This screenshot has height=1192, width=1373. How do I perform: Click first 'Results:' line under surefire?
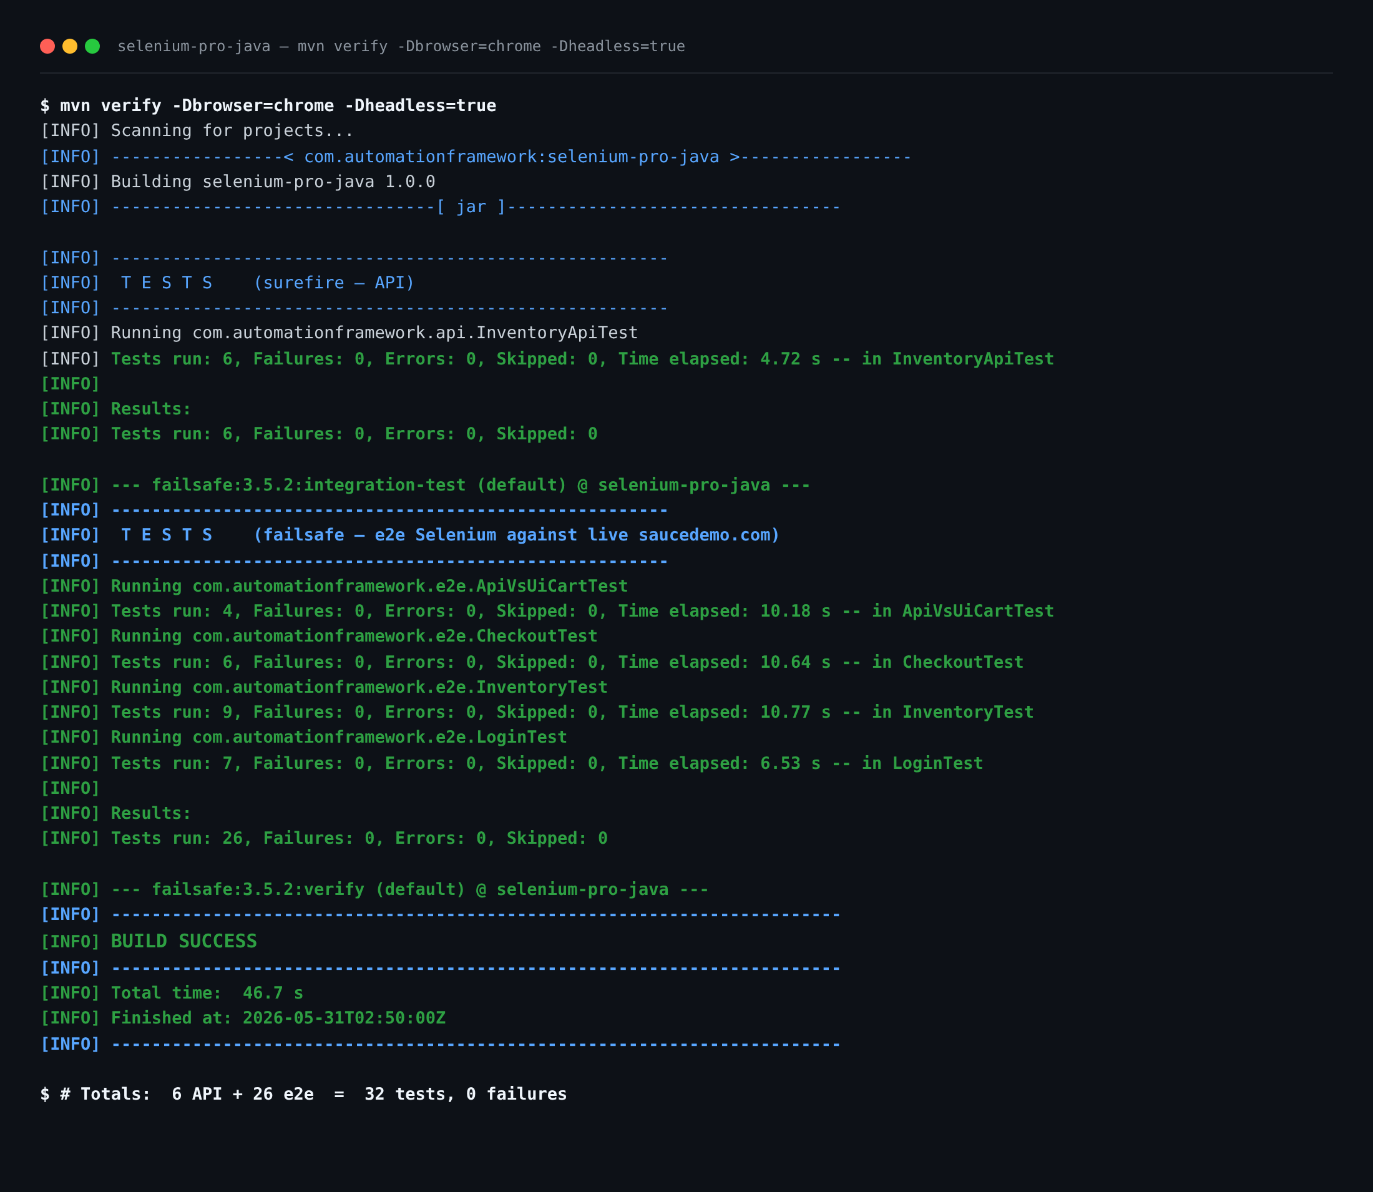pos(115,409)
